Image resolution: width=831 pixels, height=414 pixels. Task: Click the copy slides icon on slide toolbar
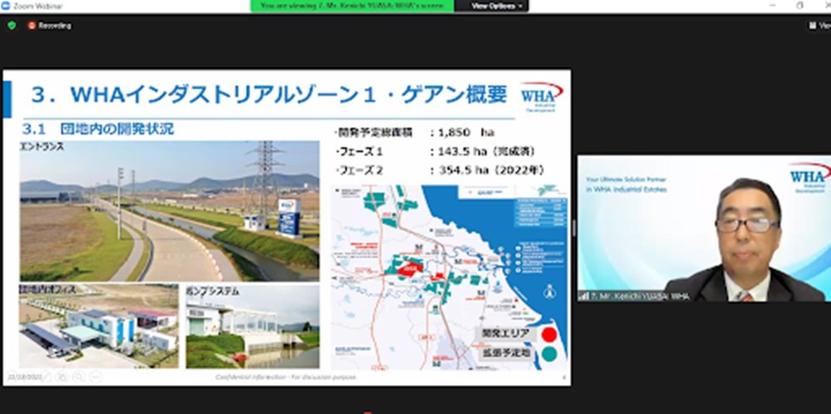[x=61, y=377]
